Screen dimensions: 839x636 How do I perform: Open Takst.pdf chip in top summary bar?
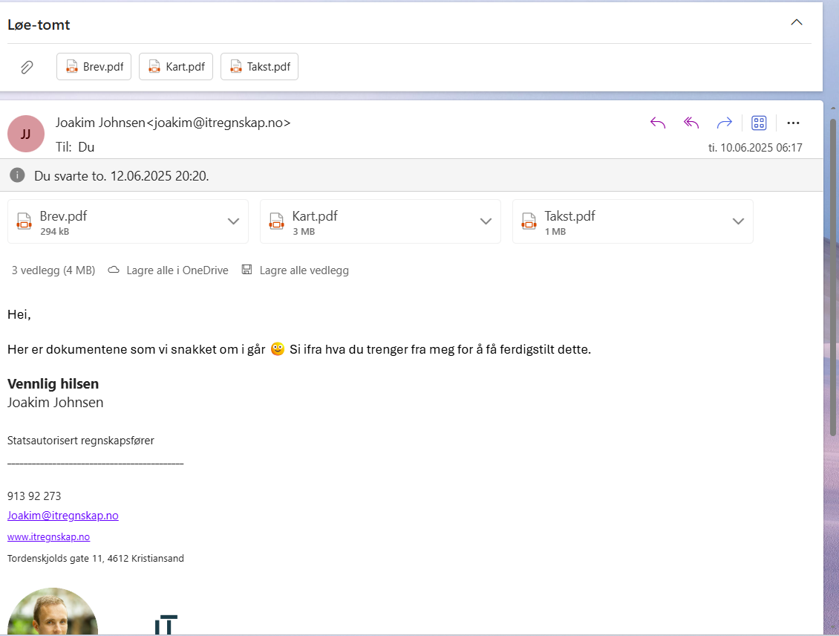point(260,67)
